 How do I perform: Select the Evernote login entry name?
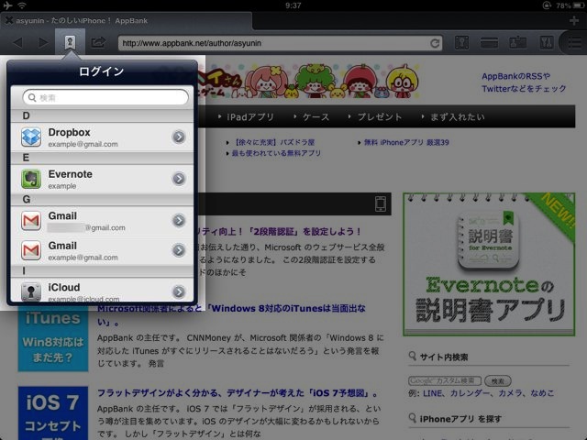pyautogui.click(x=71, y=174)
